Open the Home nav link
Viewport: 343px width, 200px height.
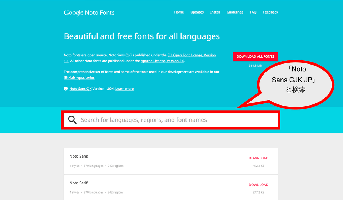click(179, 12)
